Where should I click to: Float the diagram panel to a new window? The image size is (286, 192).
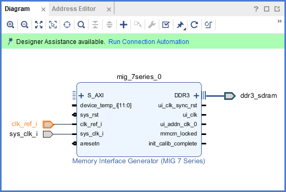tap(277, 9)
